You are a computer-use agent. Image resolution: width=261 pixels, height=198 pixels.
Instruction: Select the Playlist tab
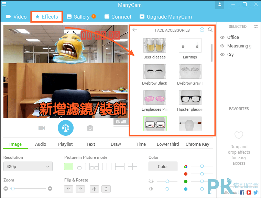click(65, 144)
